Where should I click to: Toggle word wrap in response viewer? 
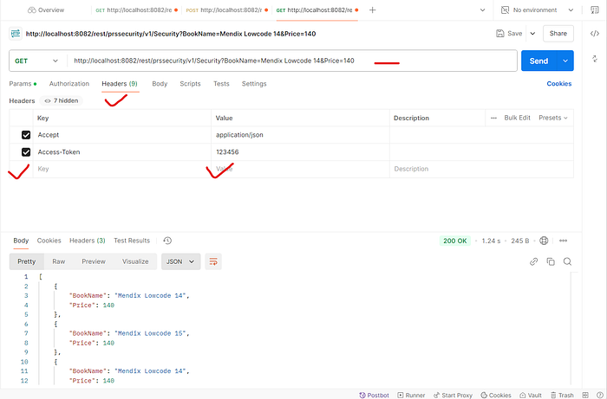pyautogui.click(x=213, y=261)
